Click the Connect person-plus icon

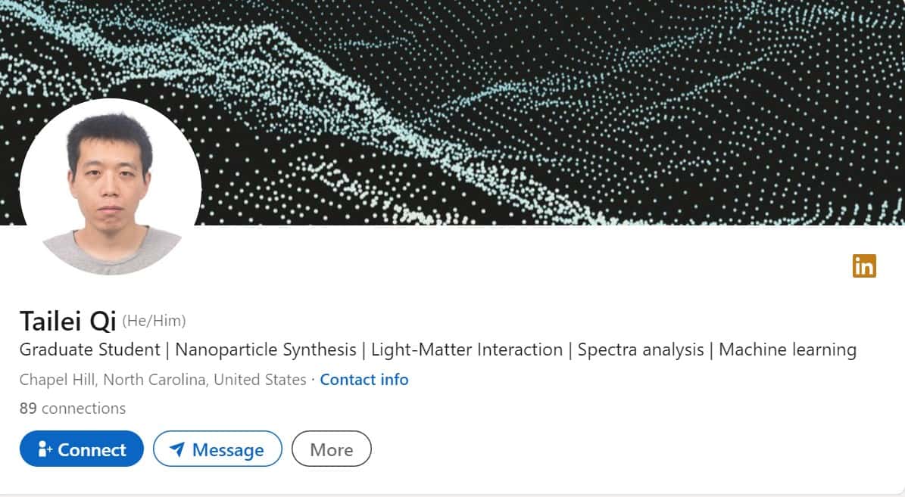click(45, 449)
